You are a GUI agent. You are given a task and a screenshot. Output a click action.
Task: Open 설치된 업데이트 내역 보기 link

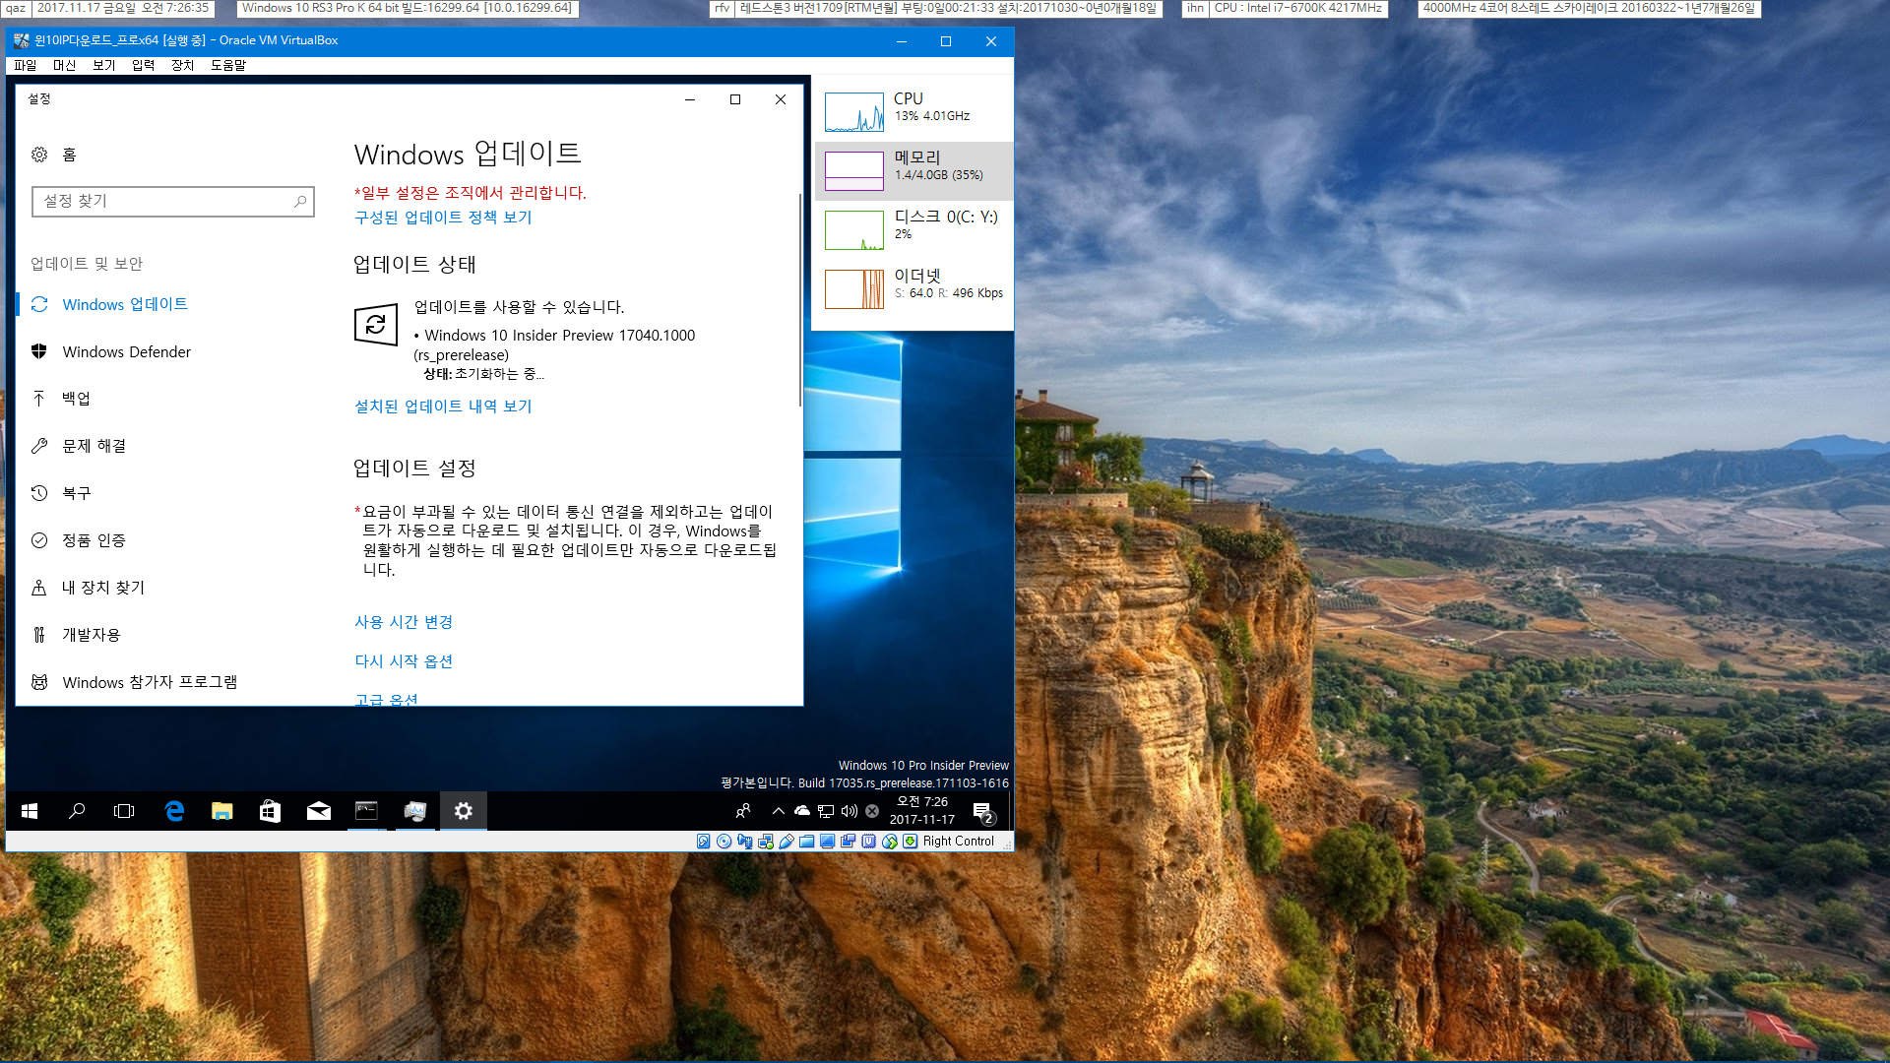(x=443, y=406)
